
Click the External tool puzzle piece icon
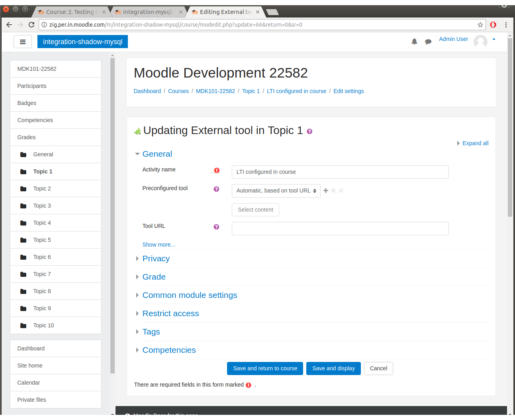tap(137, 131)
